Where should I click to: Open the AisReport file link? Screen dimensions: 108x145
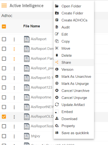(x=39, y=39)
